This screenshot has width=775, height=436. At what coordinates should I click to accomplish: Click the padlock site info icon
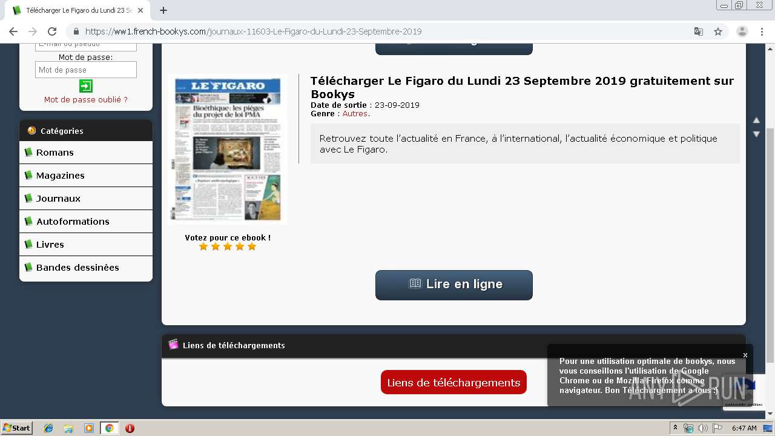[76, 31]
